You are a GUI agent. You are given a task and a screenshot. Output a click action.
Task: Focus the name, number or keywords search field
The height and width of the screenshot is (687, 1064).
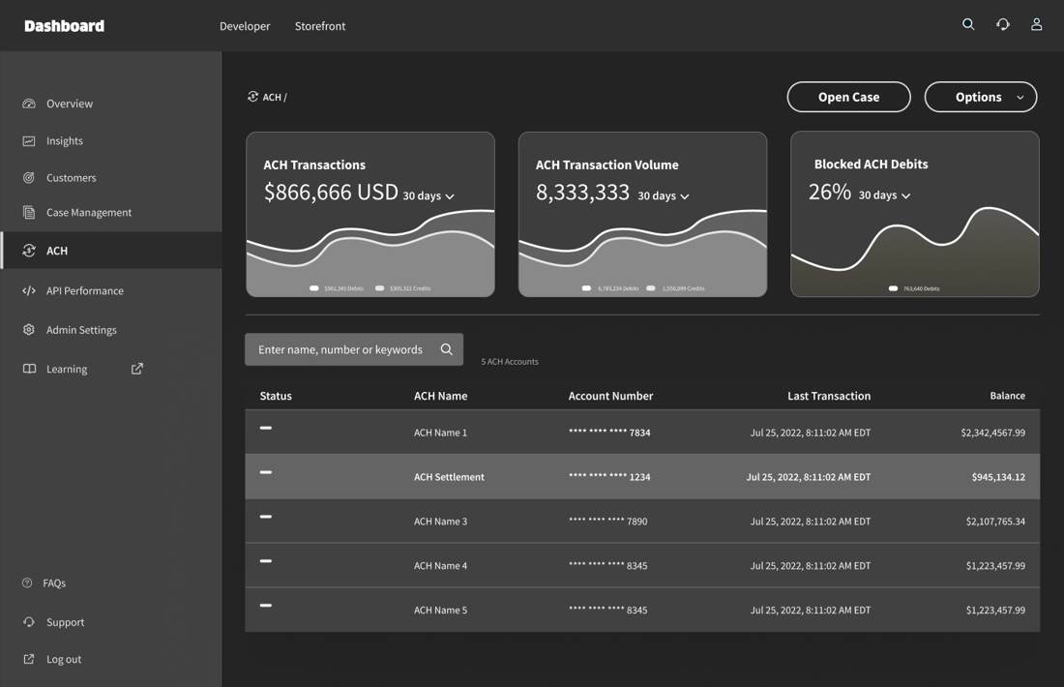point(340,349)
